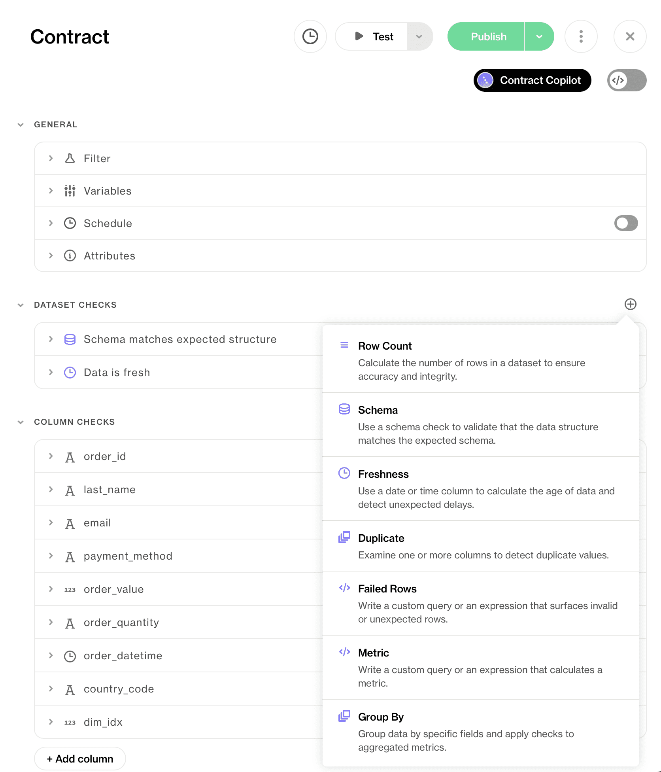The width and height of the screenshot is (661, 772).
Task: Run the Test button
Action: (372, 36)
